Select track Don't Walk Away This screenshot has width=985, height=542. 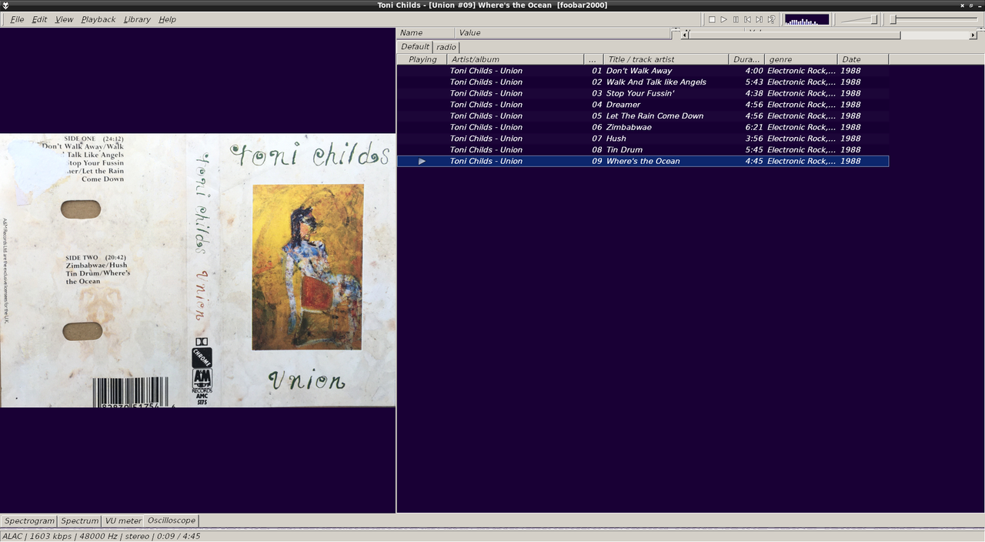(x=643, y=71)
